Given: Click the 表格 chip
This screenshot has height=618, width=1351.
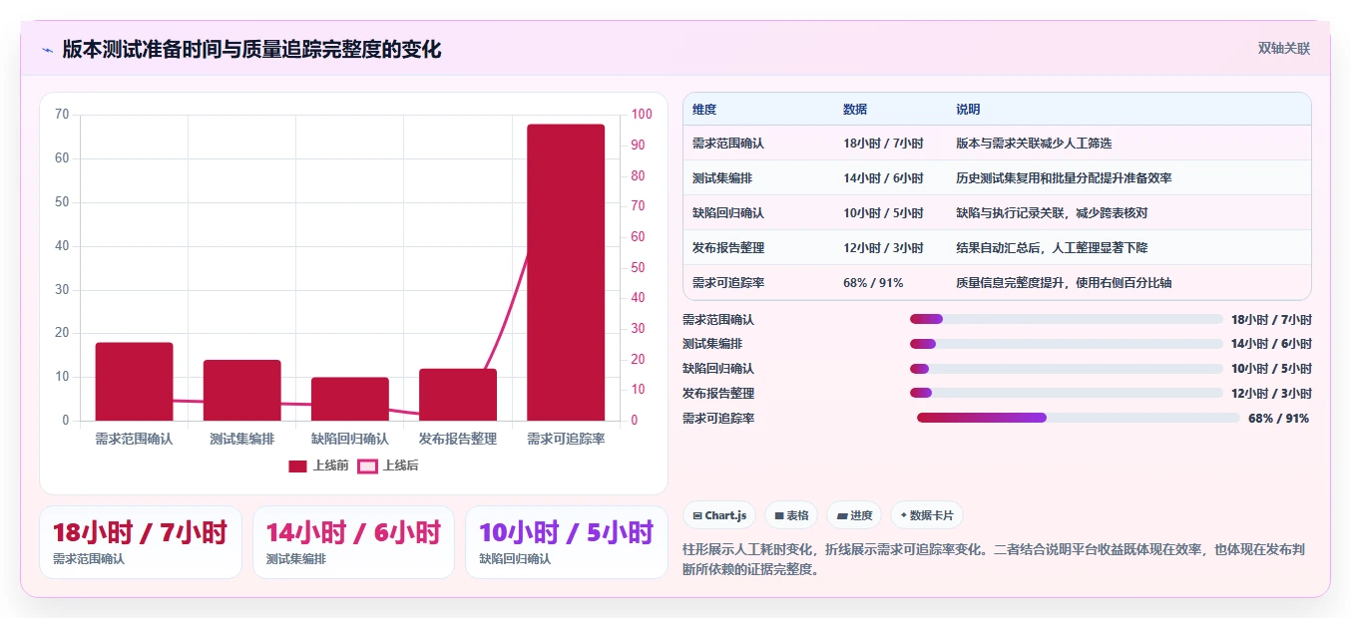Looking at the screenshot, I should click(x=791, y=515).
